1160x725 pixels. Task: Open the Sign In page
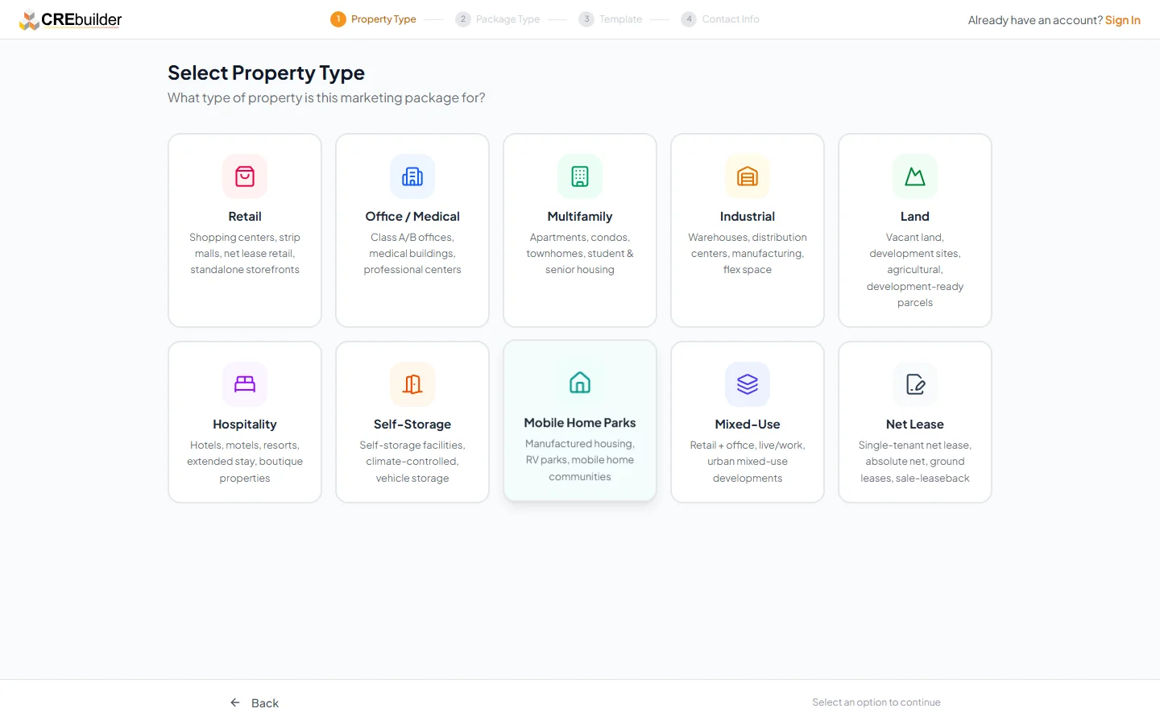[1122, 19]
